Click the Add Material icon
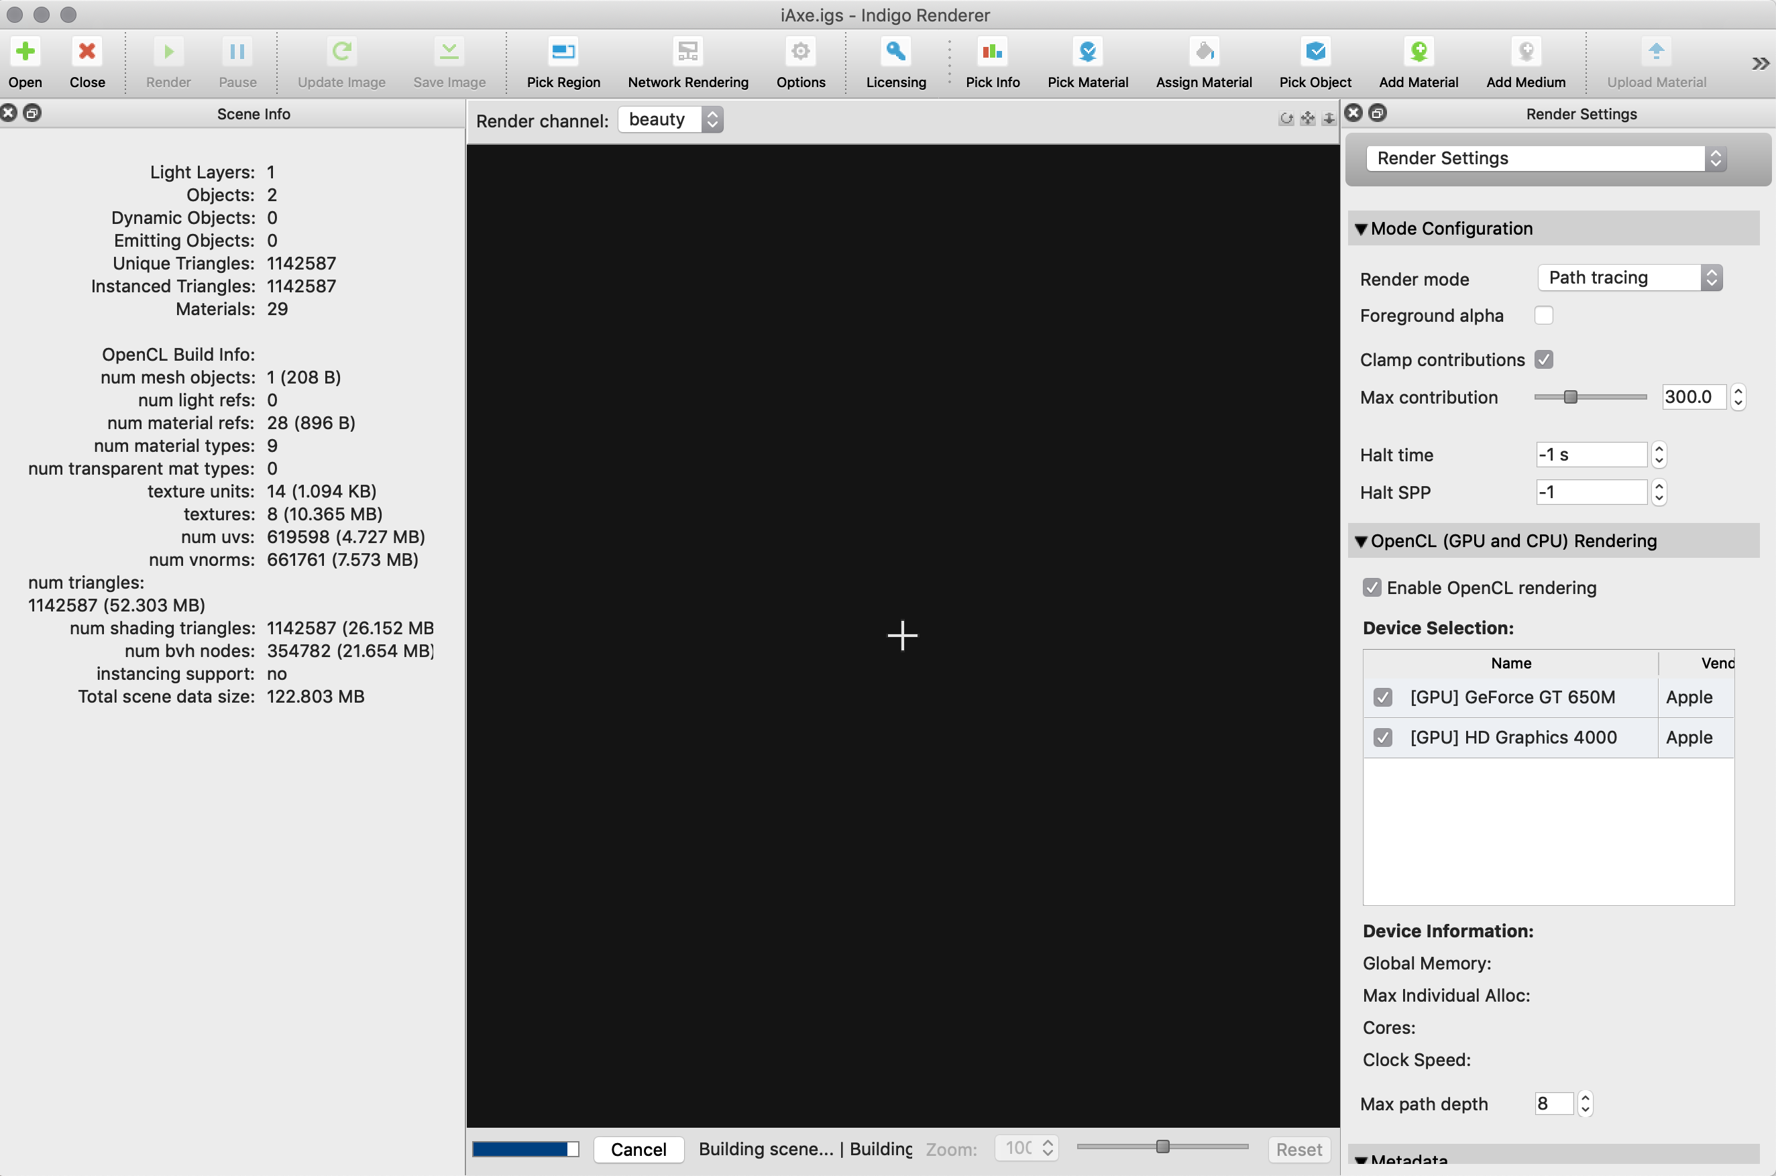 point(1418,52)
